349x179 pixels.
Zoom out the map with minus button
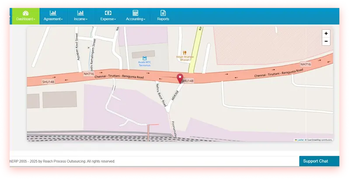click(x=326, y=42)
